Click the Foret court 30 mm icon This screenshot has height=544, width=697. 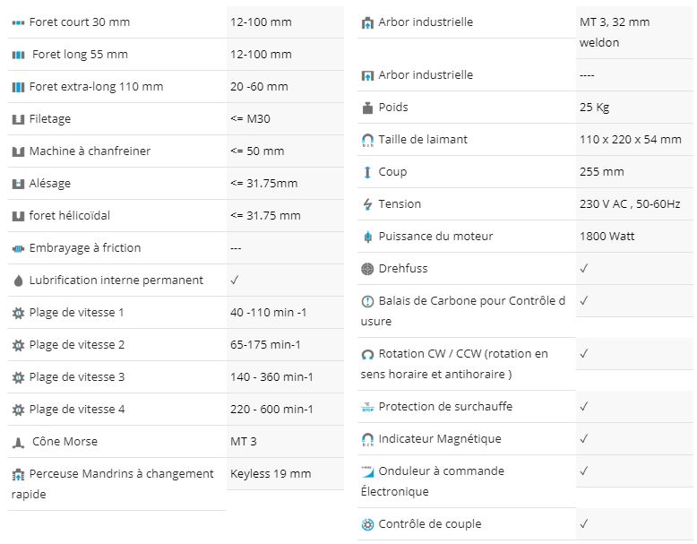(18, 22)
